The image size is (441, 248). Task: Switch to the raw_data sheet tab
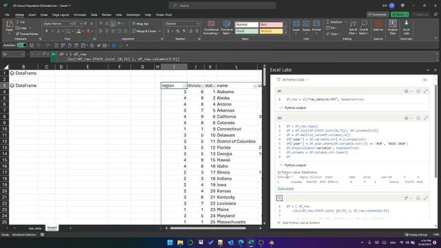(x=35, y=228)
